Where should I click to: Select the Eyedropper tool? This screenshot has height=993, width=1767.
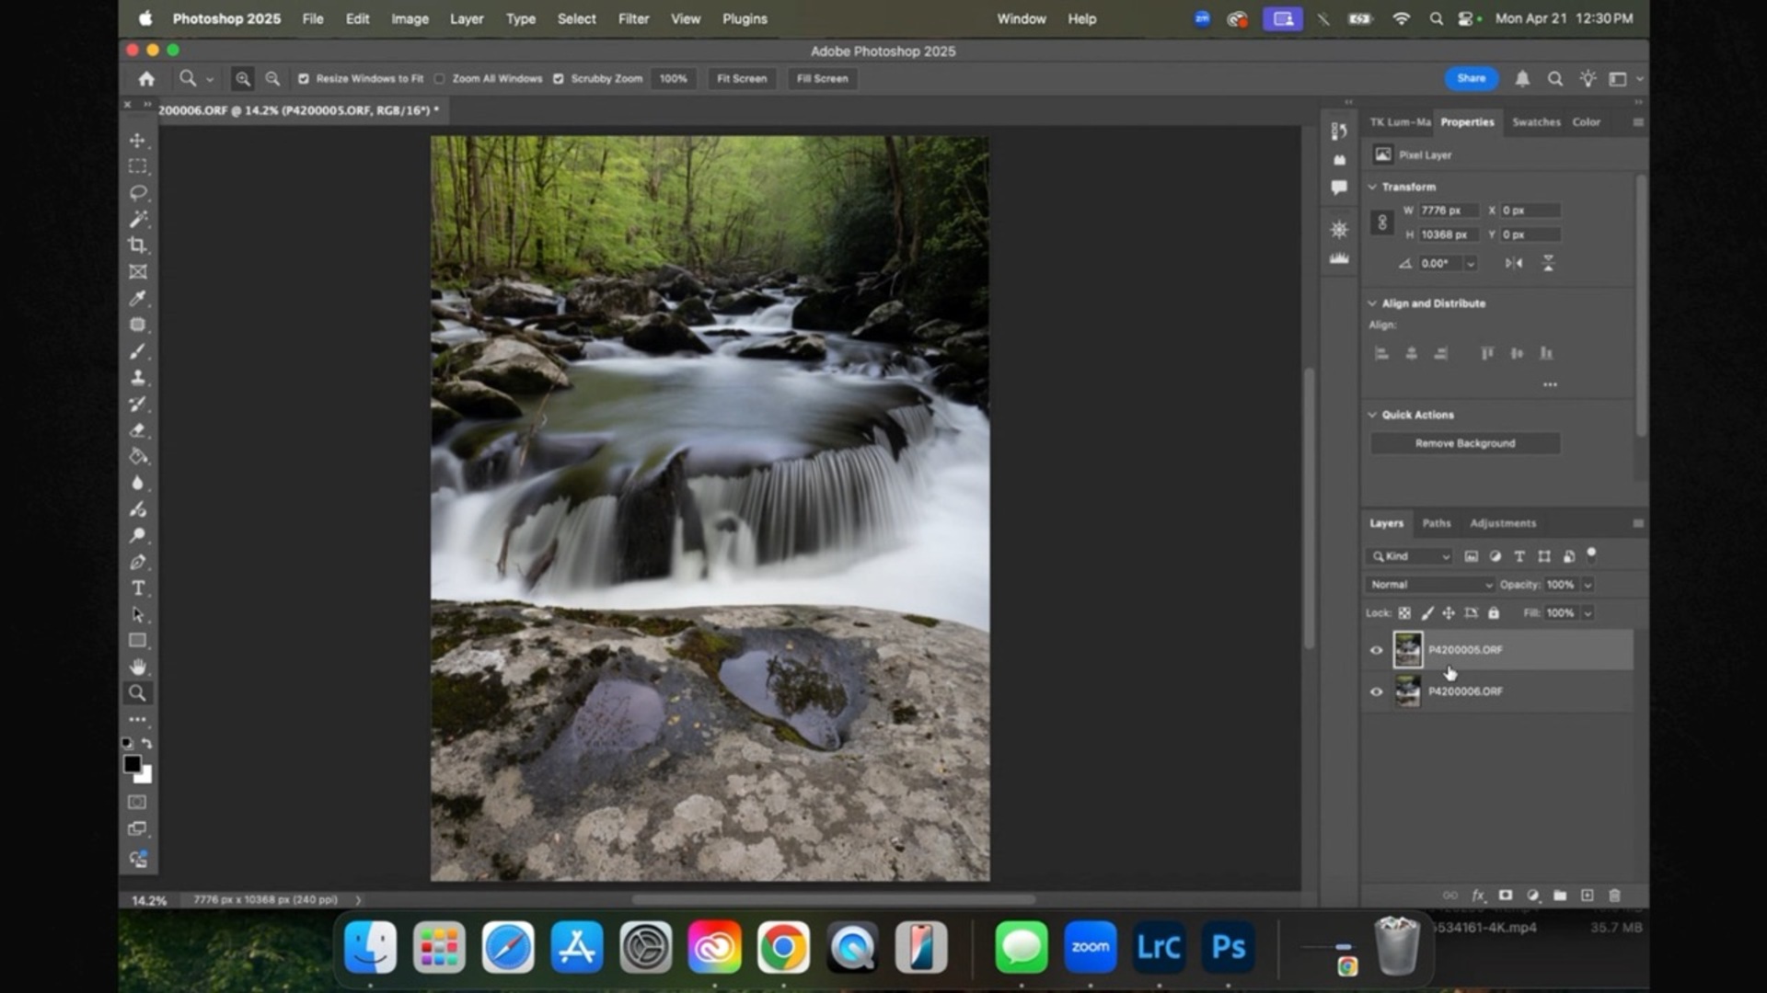pos(138,298)
